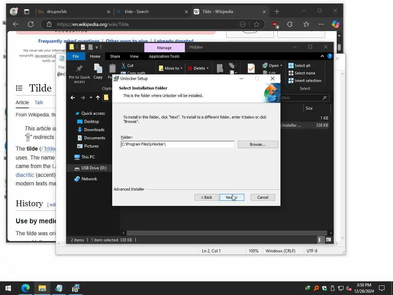This screenshot has width=393, height=295.
Task: Open the Delete dropdown in ribbon
Action: (x=198, y=68)
